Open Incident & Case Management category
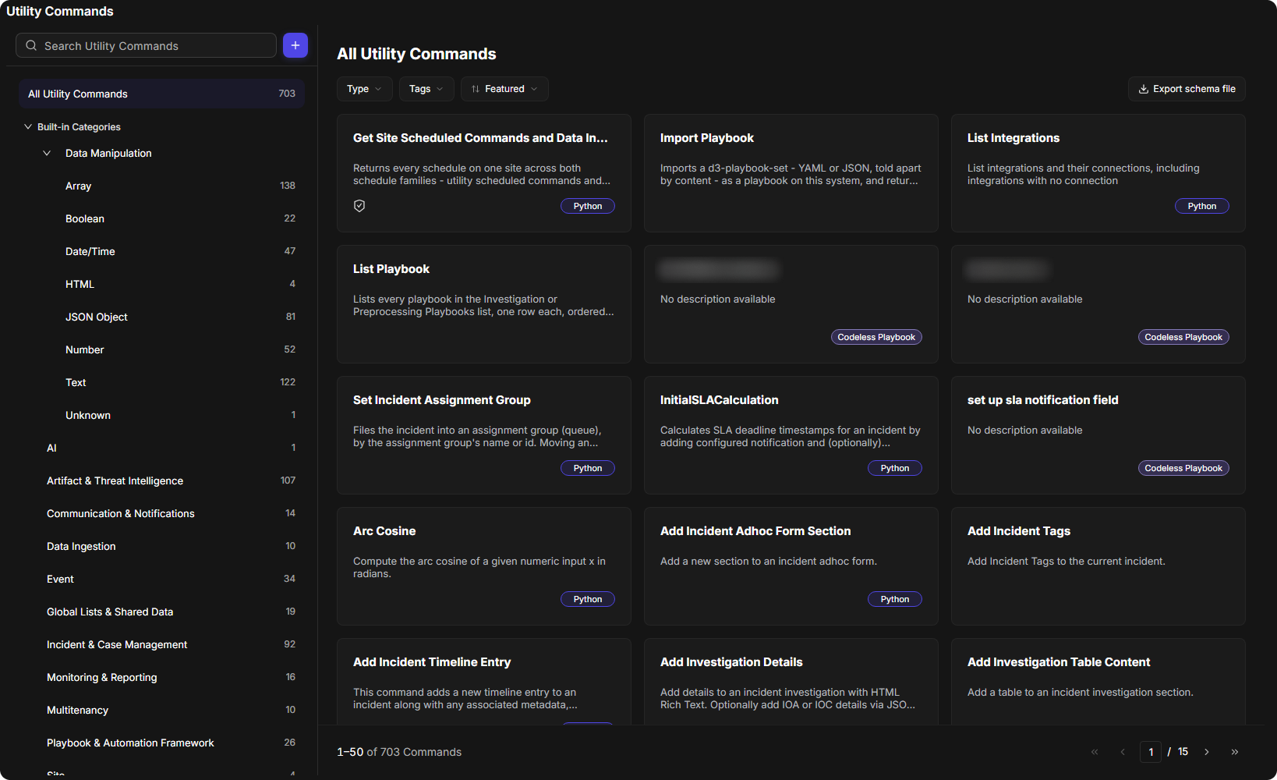Image resolution: width=1277 pixels, height=780 pixels. 161,644
